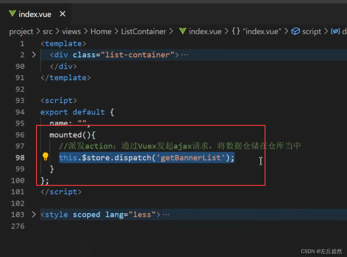
Task: Click the bracketed symbol icon after script breadcrumb
Action: click(335, 31)
